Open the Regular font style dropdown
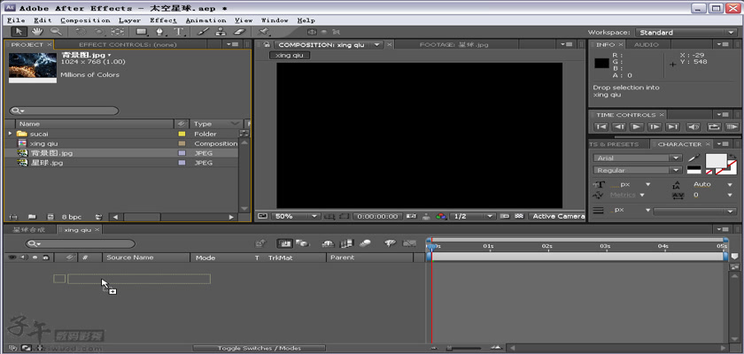The height and width of the screenshot is (354, 744). 638,170
